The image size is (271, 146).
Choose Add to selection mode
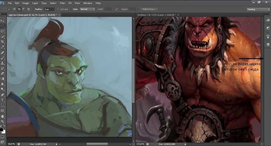pyautogui.click(x=19, y=9)
